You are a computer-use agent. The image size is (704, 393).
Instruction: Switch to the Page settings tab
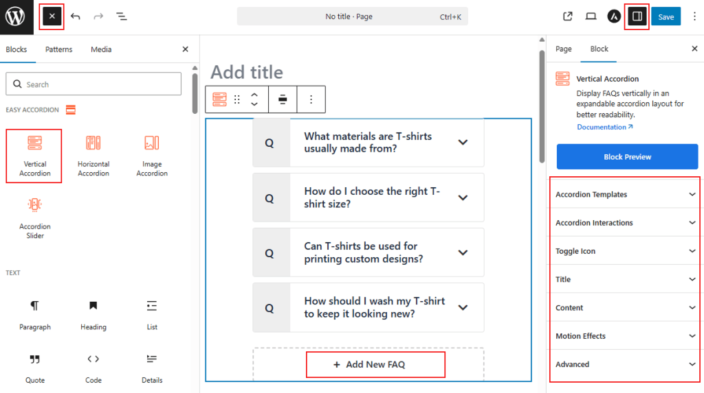point(563,49)
